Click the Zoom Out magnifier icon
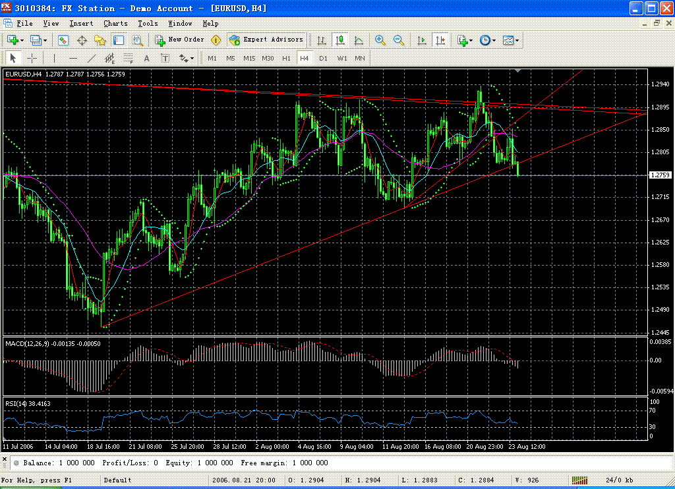 click(399, 40)
